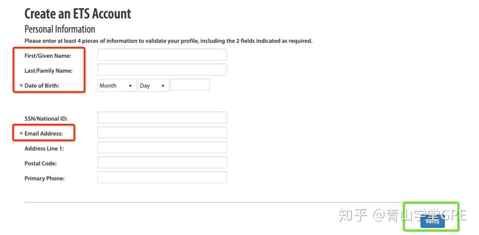Screen dimensions: 479x235
Task: Click the "SSN/National ID:" label text
Action: pos(46,119)
